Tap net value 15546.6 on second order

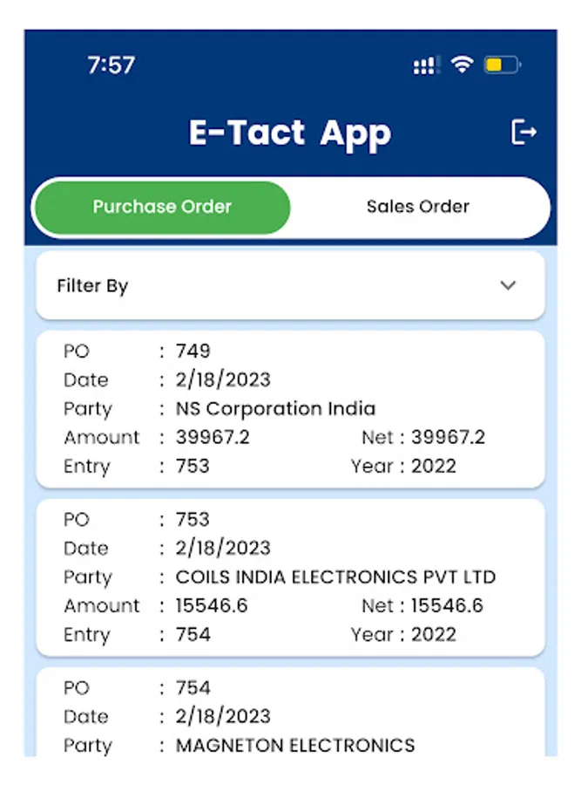point(448,605)
